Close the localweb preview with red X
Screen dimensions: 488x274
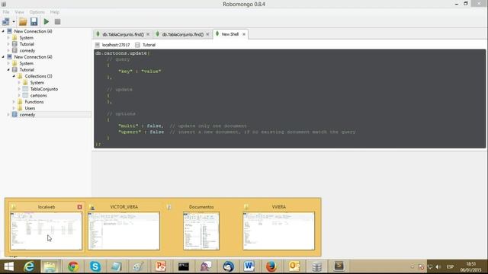tap(79, 207)
